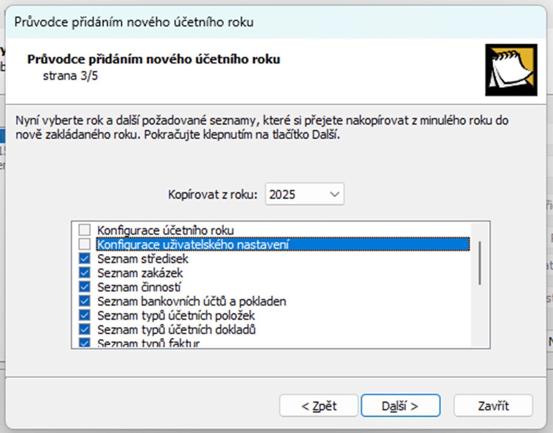Click the calendar wizard icon
The image size is (553, 433).
coord(511,70)
